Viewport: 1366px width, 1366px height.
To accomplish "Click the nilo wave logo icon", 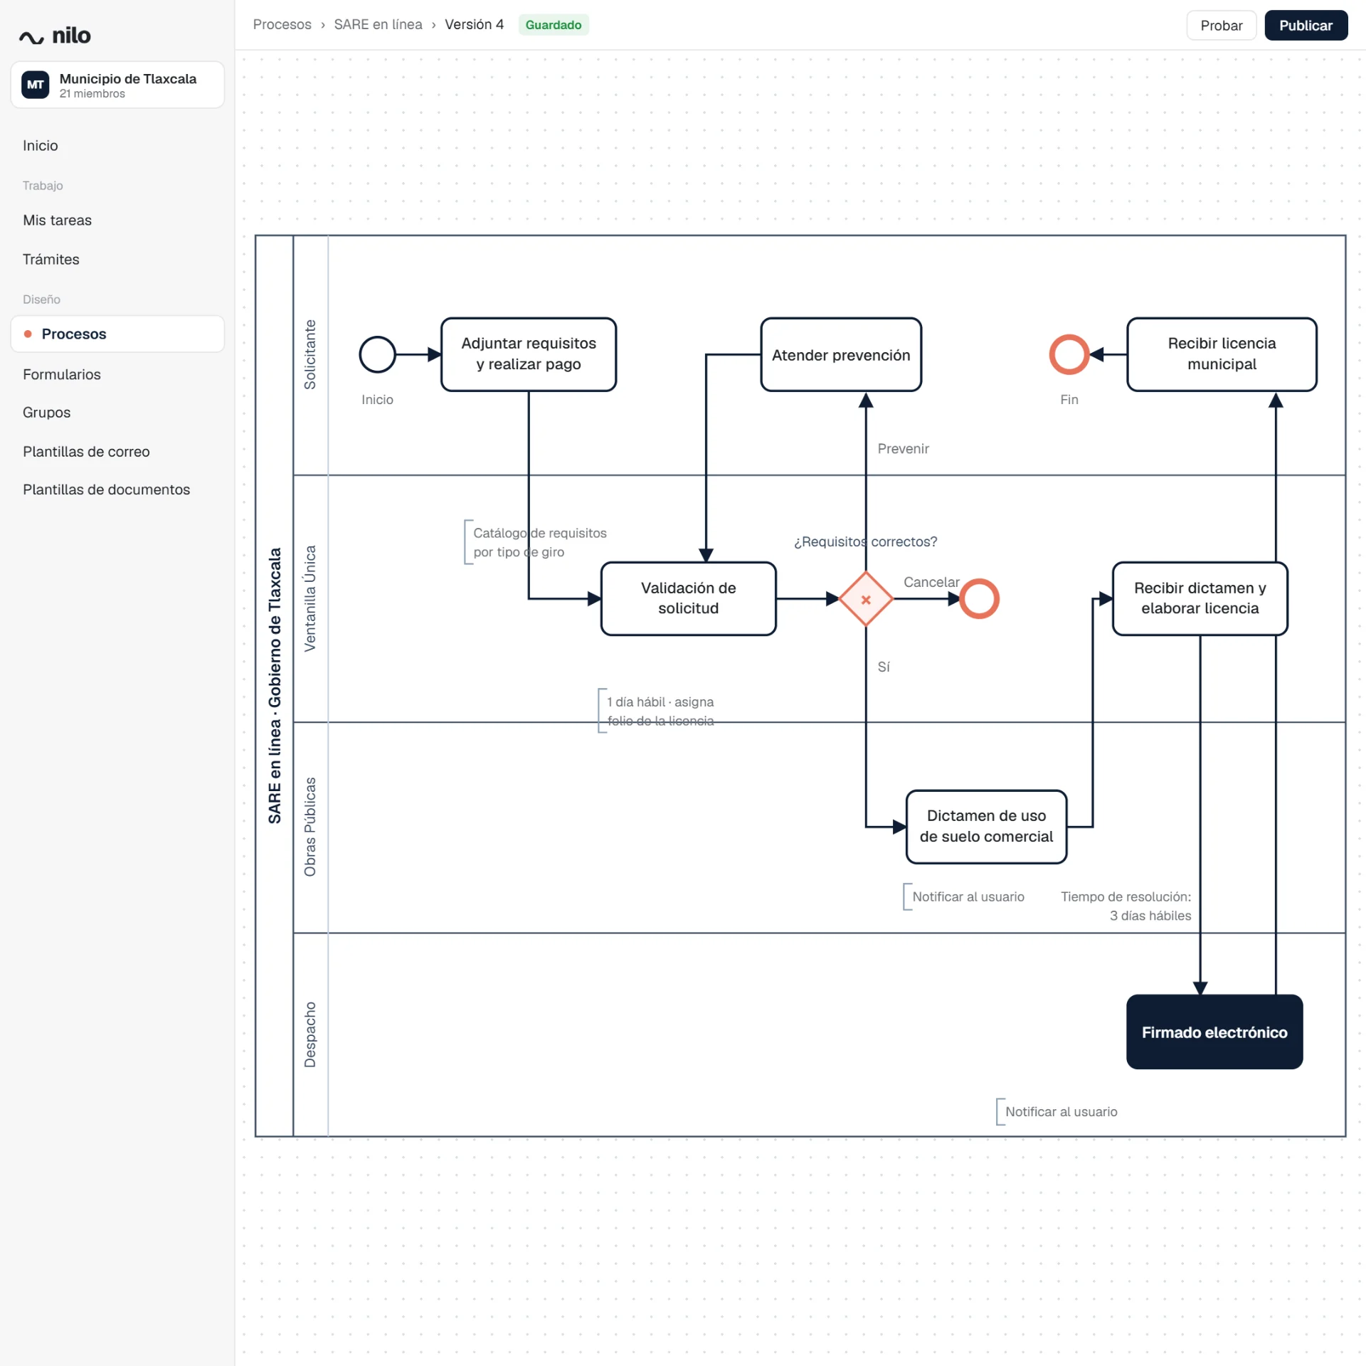I will (x=31, y=37).
